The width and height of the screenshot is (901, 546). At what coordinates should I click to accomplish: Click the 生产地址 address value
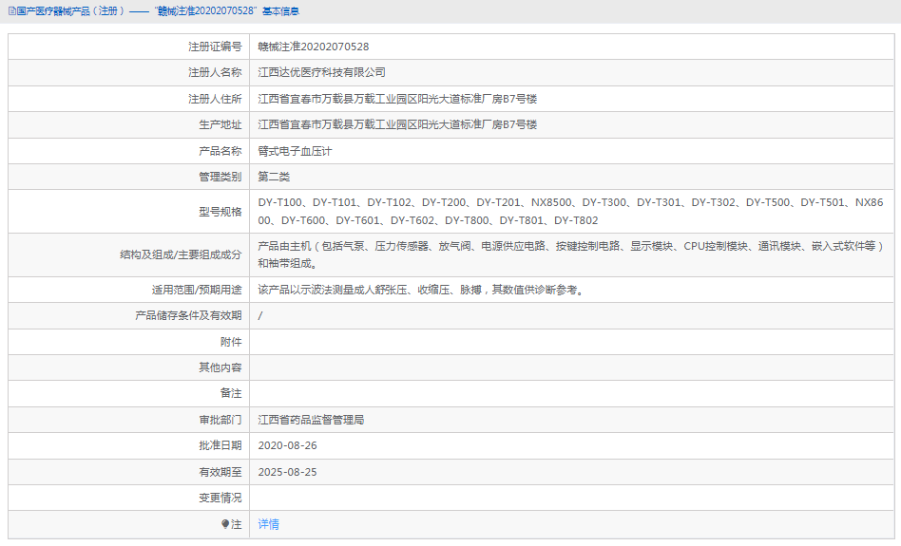pyautogui.click(x=397, y=124)
